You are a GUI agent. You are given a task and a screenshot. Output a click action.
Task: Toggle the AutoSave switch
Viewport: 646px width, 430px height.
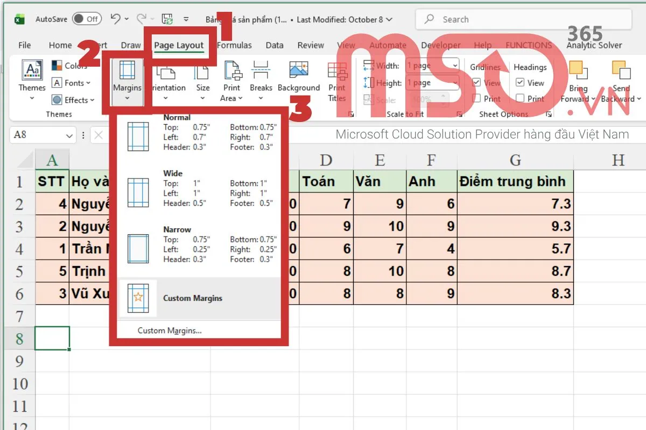[86, 18]
